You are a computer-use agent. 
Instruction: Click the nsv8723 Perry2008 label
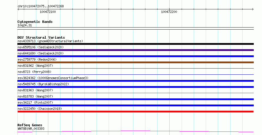pos(34,72)
